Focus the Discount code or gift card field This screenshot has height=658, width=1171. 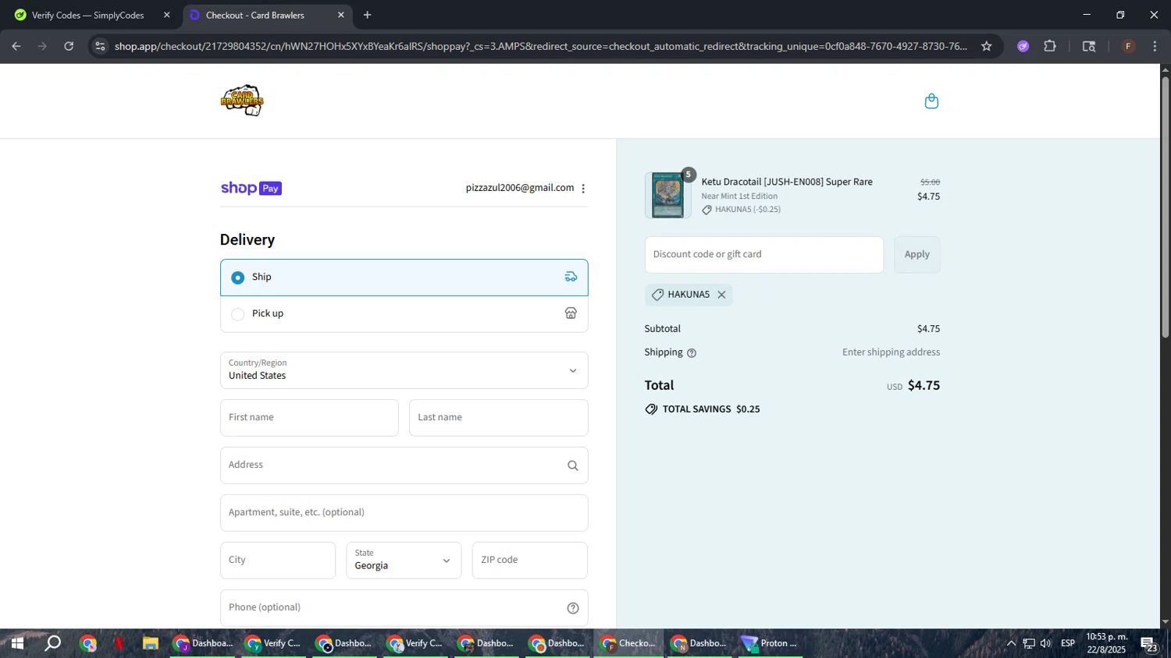pos(764,255)
